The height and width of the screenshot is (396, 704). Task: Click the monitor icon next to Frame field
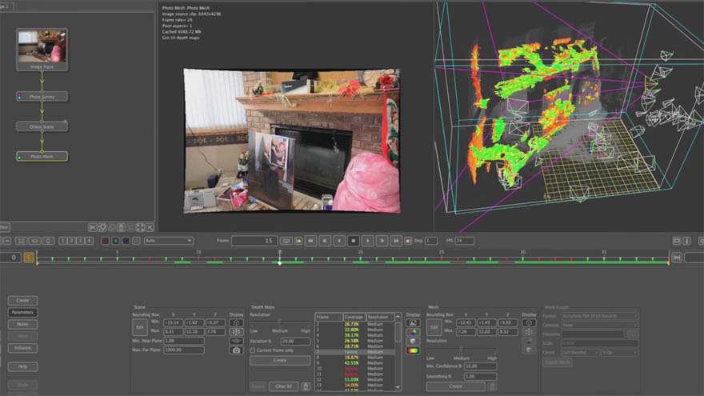point(286,241)
